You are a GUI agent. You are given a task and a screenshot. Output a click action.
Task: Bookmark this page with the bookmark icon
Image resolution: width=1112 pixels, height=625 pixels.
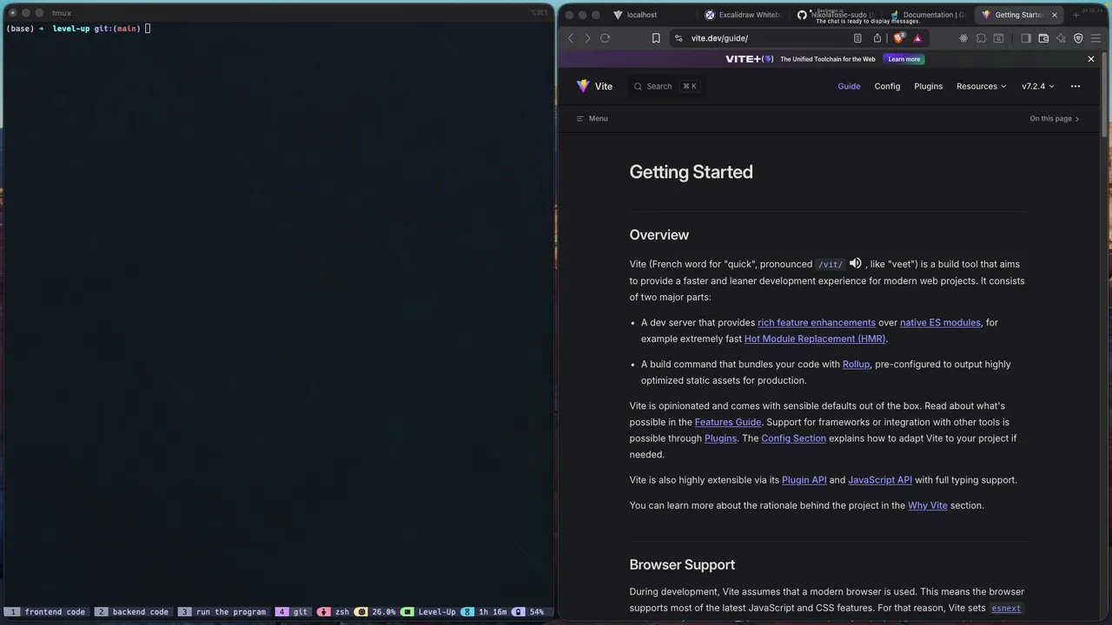pyautogui.click(x=656, y=38)
